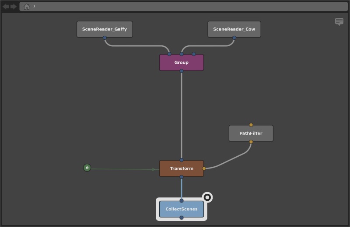This screenshot has width=350, height=227.
Task: Select the purple Group node
Action: pyautogui.click(x=181, y=62)
